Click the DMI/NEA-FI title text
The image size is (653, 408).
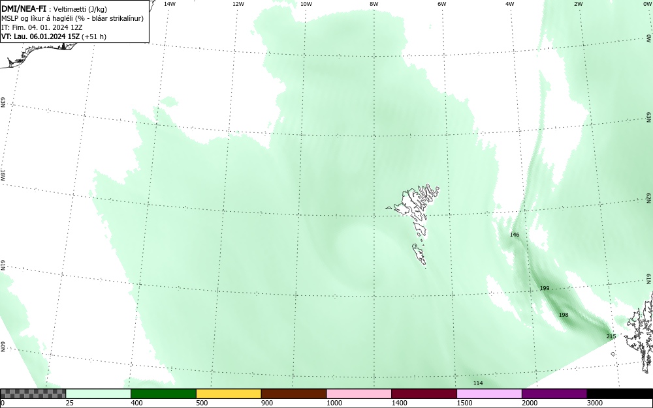24,9
